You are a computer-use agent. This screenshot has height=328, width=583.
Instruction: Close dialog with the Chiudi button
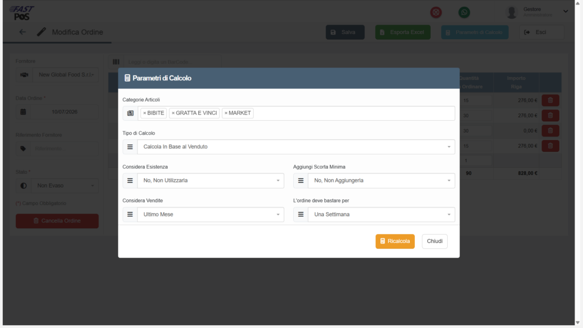point(435,241)
